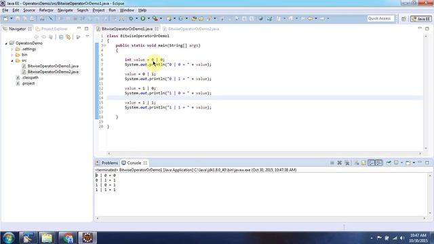434x244 pixels.
Task: Minimize the Navigator view panel
Action: (79, 28)
